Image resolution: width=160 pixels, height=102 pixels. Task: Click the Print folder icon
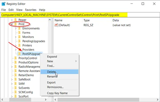(x=15, y=24)
